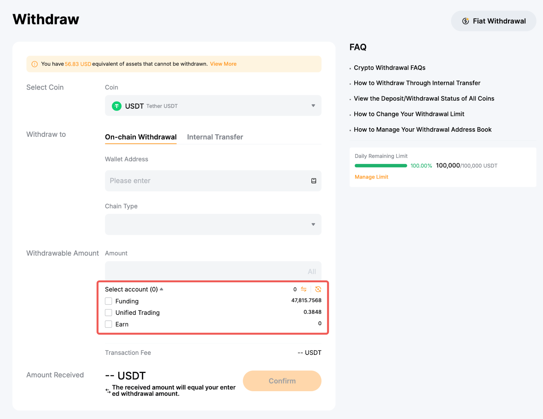Check the Unified Trading account box
Screen dimensions: 543x419
click(109, 312)
